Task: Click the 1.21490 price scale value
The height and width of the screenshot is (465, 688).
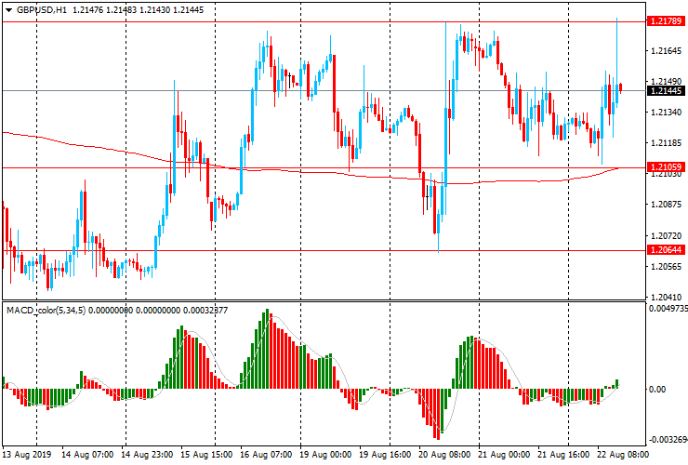Action: tap(667, 82)
